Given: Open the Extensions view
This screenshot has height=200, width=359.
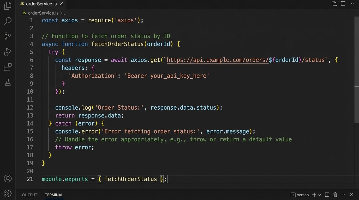Looking at the screenshot, I should (8, 67).
